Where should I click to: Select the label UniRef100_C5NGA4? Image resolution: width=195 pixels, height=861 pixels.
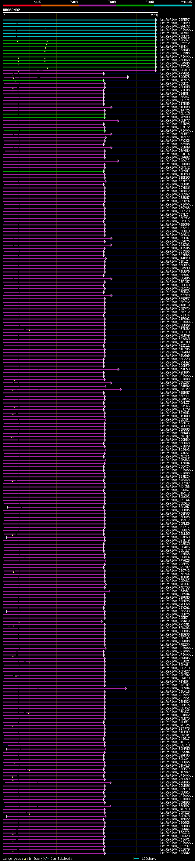(x=175, y=829)
